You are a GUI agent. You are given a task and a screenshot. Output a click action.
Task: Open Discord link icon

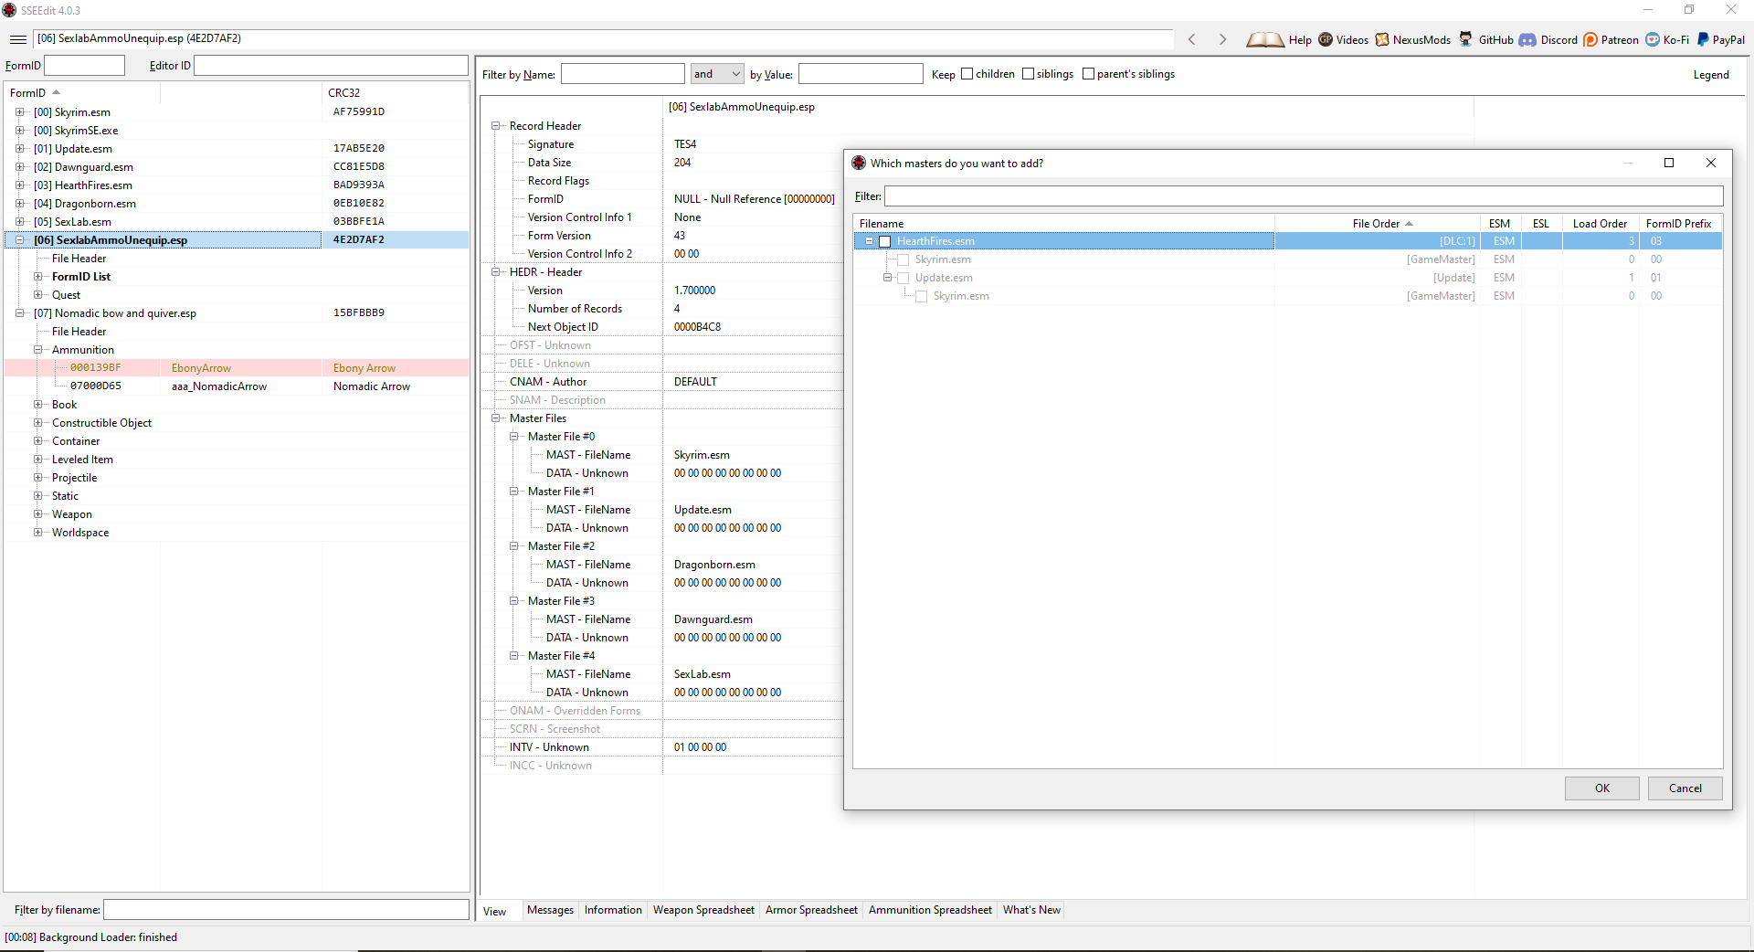tap(1527, 39)
